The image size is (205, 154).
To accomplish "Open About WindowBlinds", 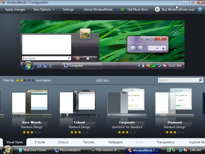I will coord(98,9).
